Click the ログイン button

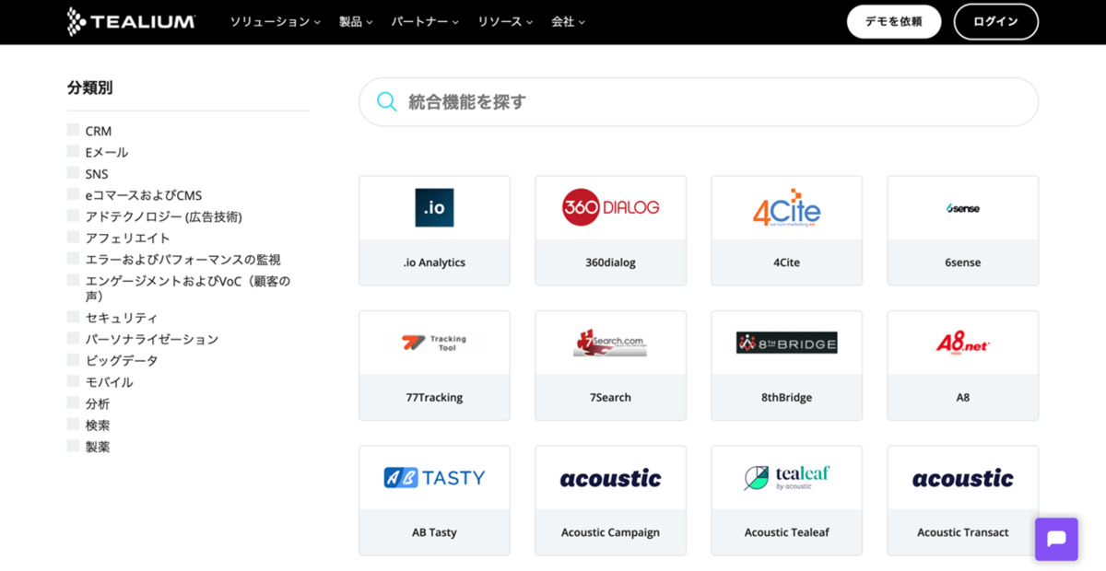[x=996, y=21]
